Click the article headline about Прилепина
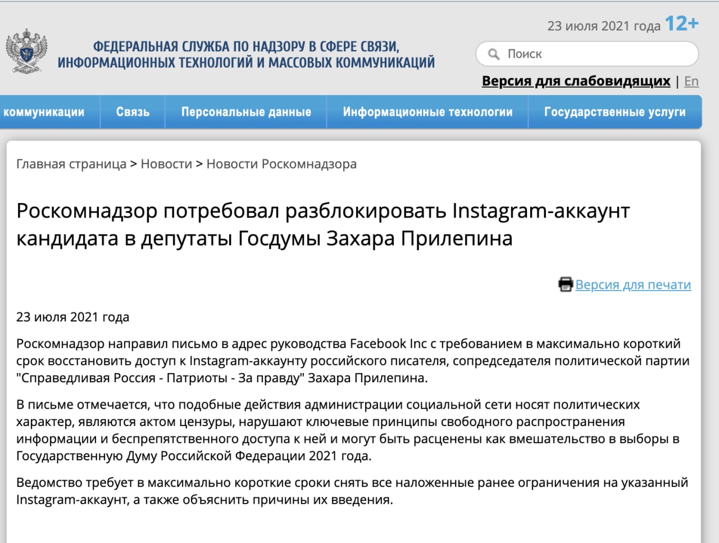 pyautogui.click(x=323, y=224)
